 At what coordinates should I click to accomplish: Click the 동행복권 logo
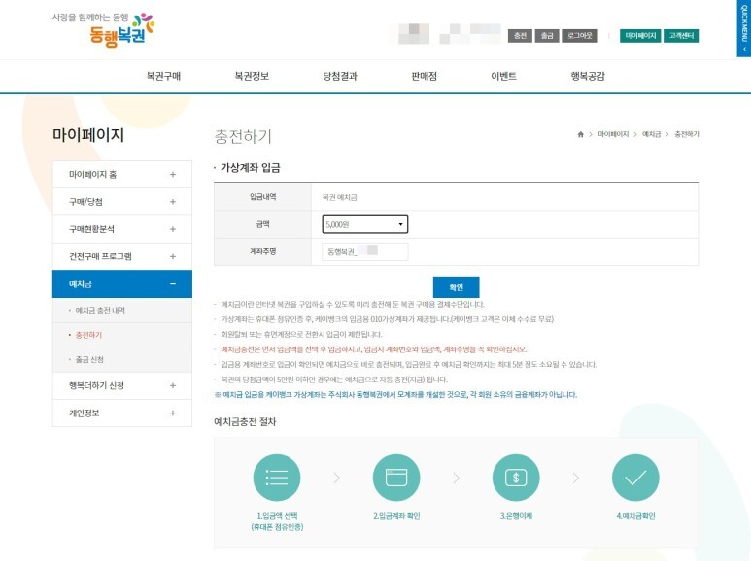pos(103,29)
